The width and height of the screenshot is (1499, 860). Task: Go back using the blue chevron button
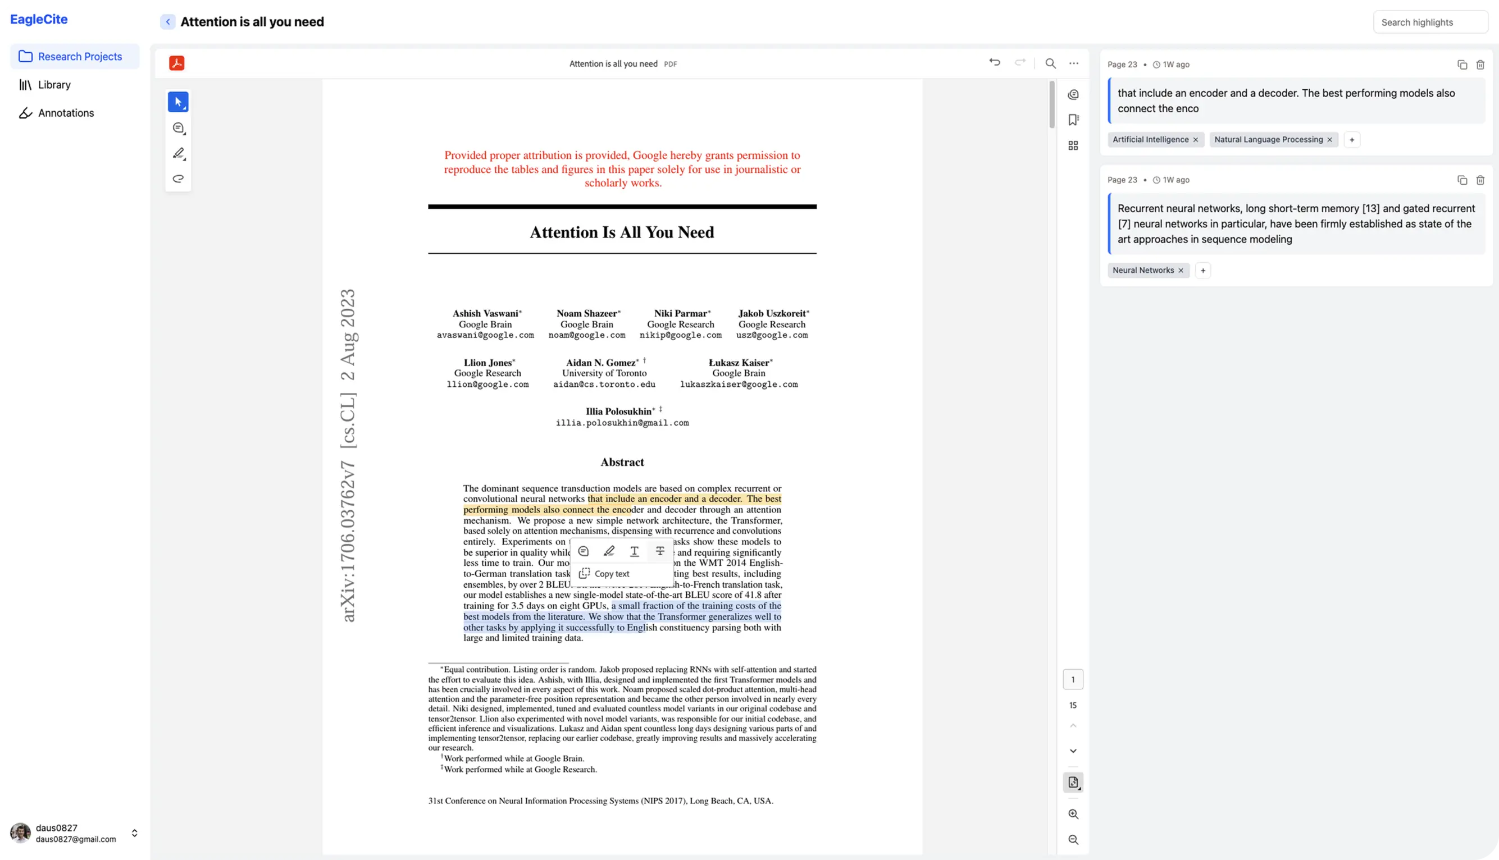pos(168,22)
